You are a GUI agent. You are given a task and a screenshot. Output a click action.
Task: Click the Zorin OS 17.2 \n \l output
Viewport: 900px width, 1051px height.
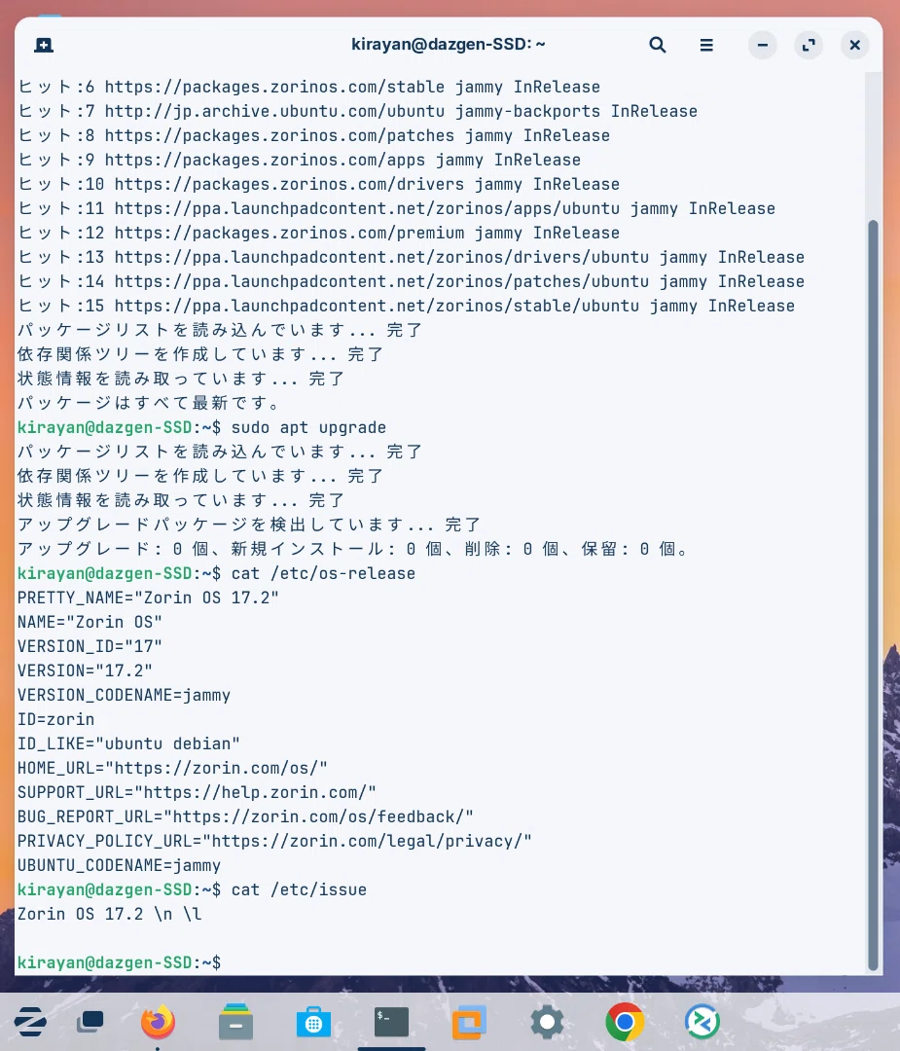[109, 914]
